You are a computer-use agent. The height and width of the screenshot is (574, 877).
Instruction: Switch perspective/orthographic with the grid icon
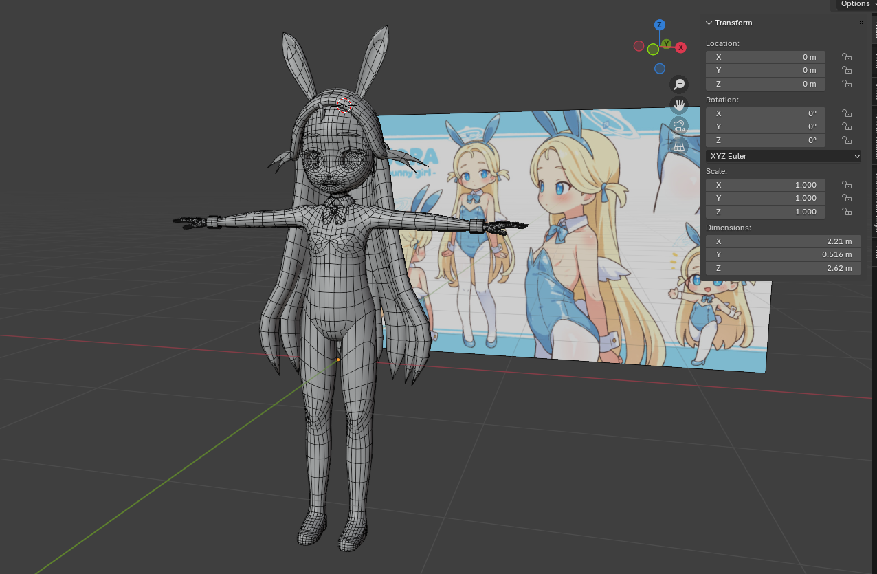pyautogui.click(x=679, y=146)
